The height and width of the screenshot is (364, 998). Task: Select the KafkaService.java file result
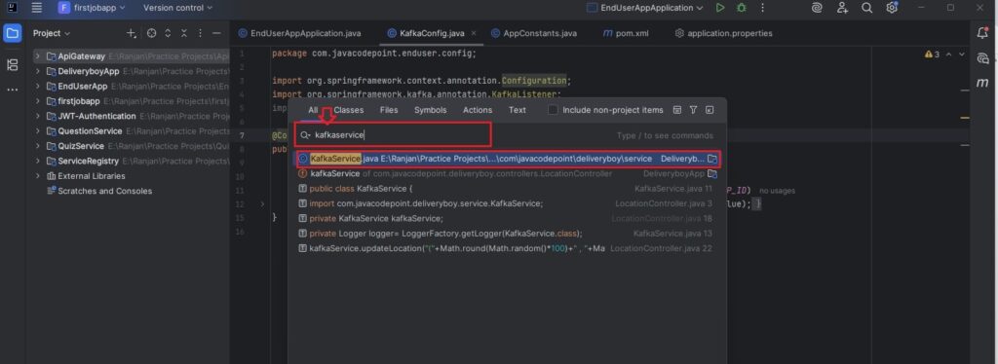508,159
